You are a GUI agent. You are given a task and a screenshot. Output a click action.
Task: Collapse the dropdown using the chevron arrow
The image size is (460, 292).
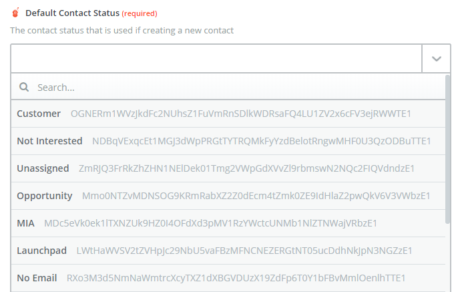(436, 58)
